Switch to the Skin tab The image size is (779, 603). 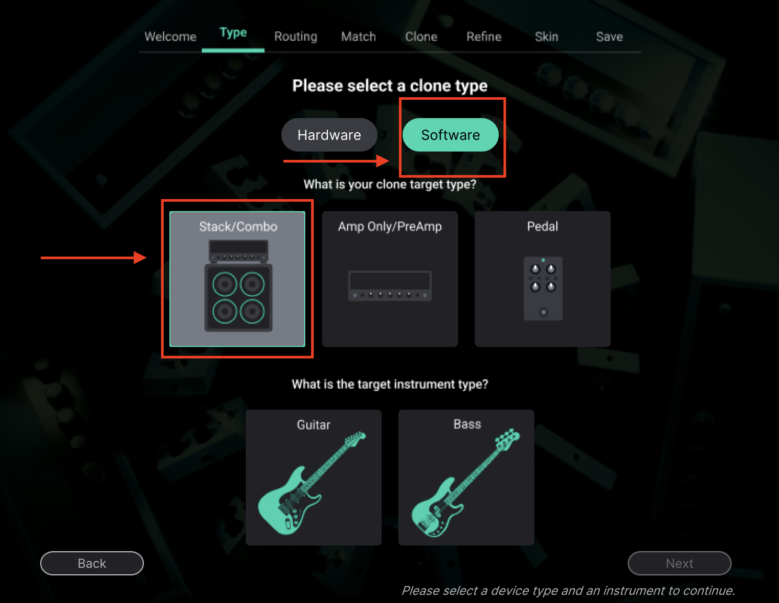[547, 37]
